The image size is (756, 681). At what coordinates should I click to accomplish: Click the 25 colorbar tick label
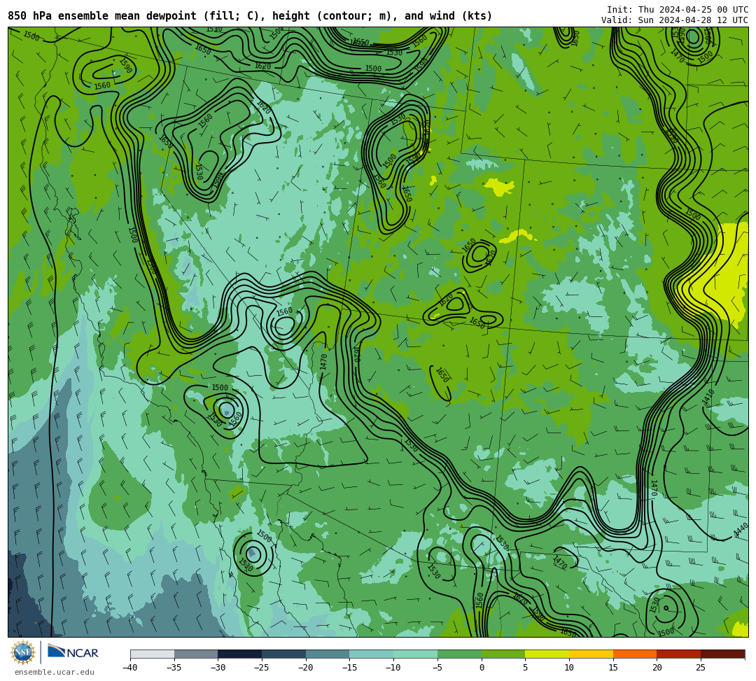[701, 668]
